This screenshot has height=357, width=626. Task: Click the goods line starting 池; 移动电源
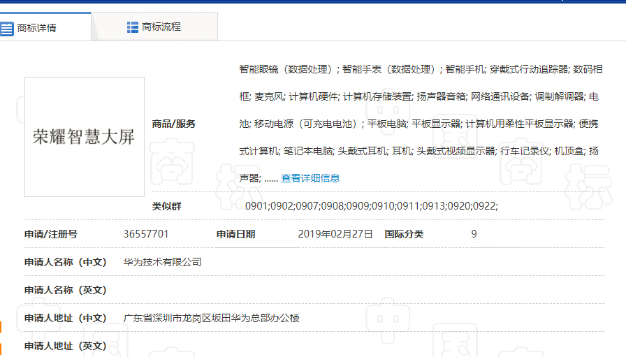(x=418, y=124)
